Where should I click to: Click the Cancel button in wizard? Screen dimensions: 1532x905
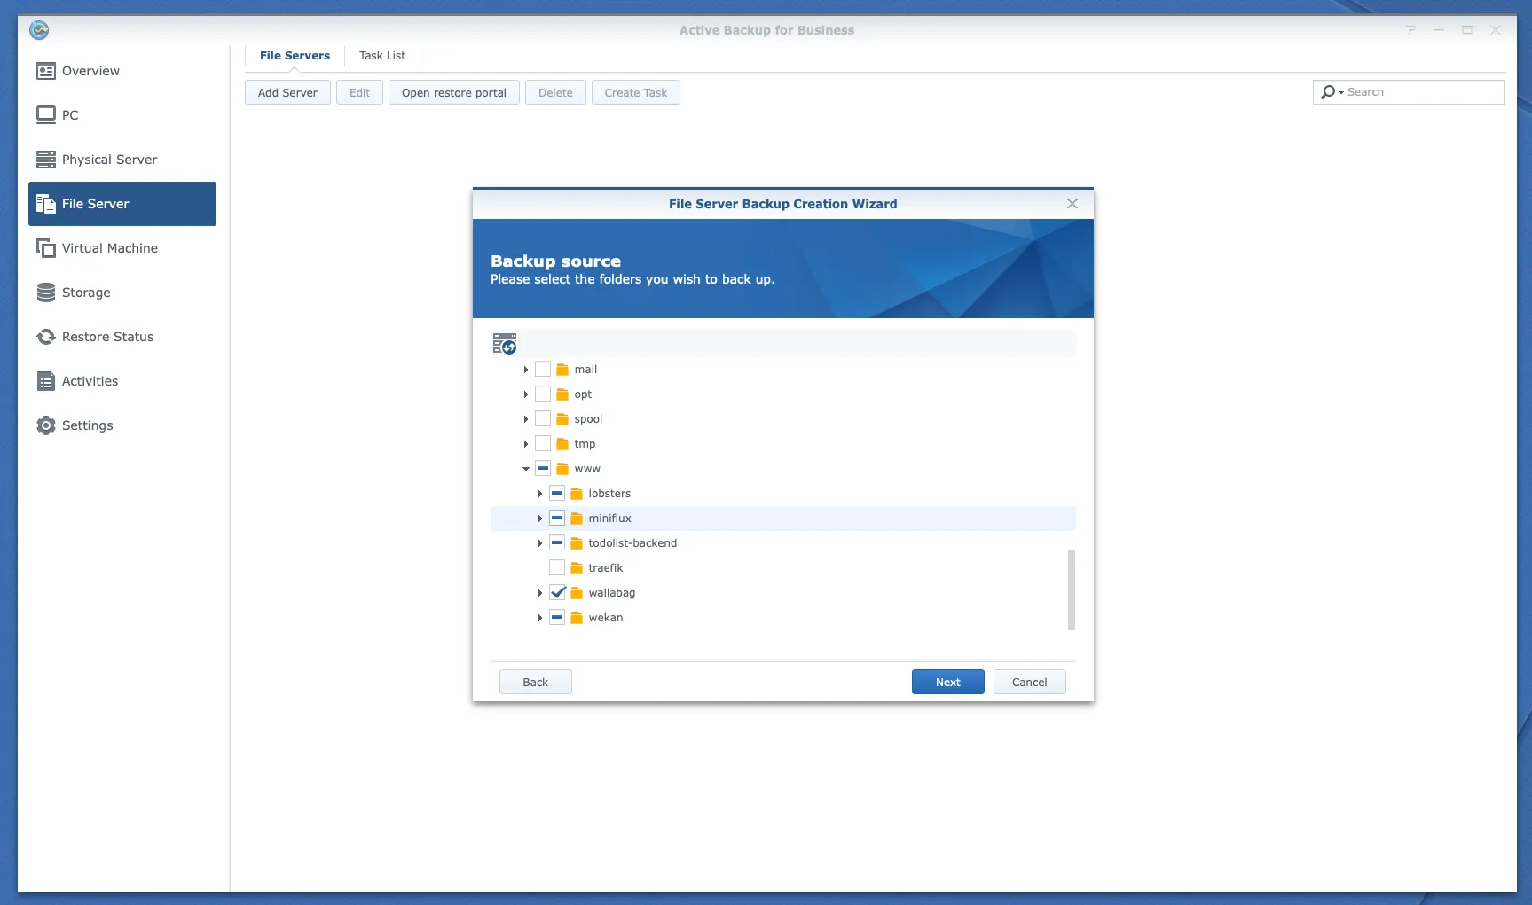pyautogui.click(x=1030, y=682)
